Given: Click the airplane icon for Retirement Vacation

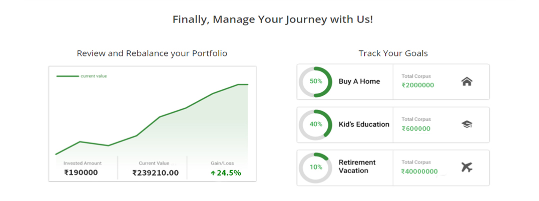Looking at the screenshot, I should click(x=467, y=168).
